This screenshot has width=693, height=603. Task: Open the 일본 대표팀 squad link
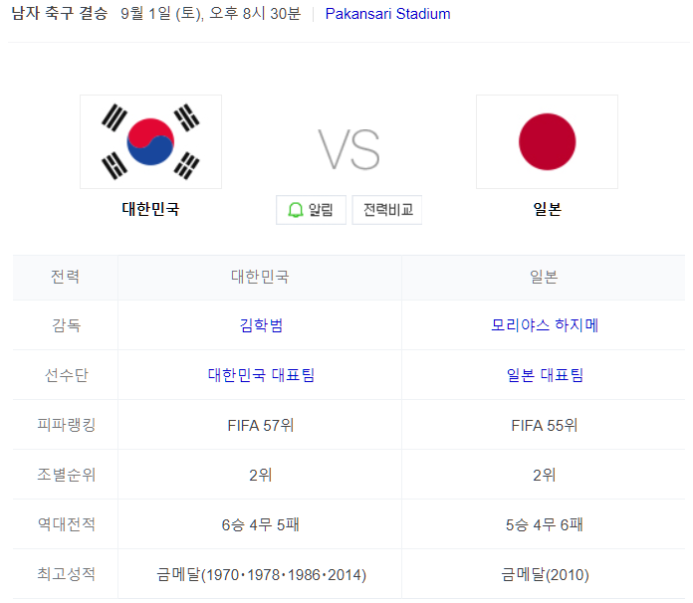(545, 375)
